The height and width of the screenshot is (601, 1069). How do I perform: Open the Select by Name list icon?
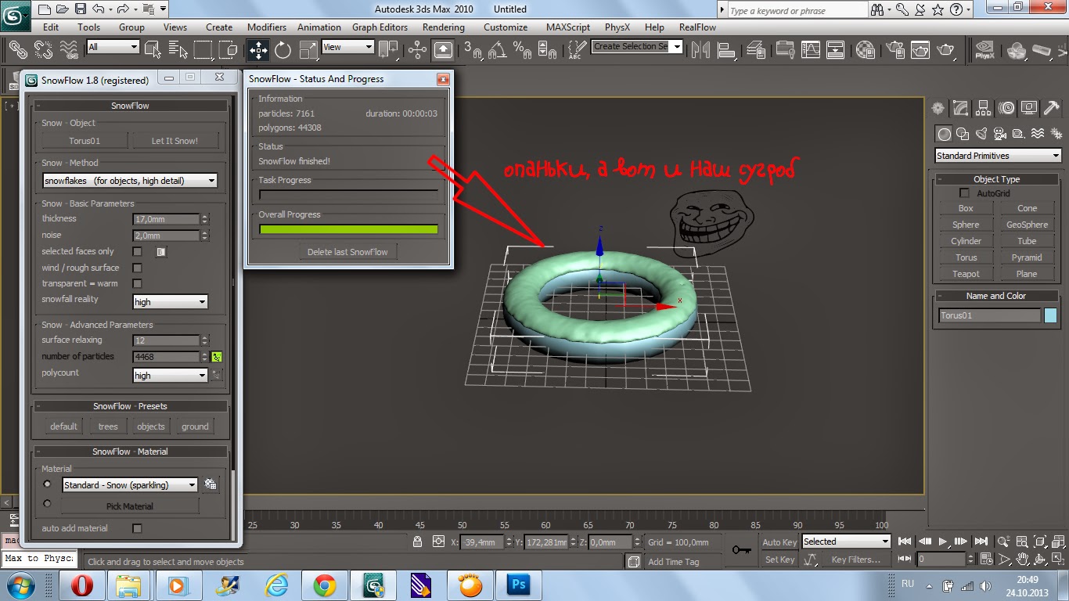[178, 50]
